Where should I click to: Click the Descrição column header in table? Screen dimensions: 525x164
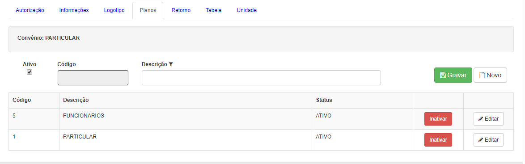coord(76,100)
